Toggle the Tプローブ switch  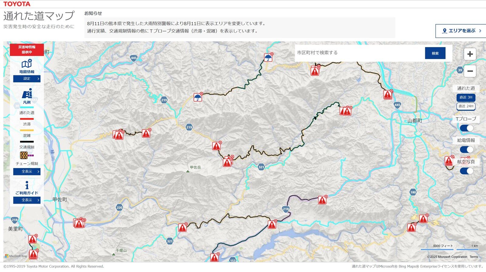[466, 128]
